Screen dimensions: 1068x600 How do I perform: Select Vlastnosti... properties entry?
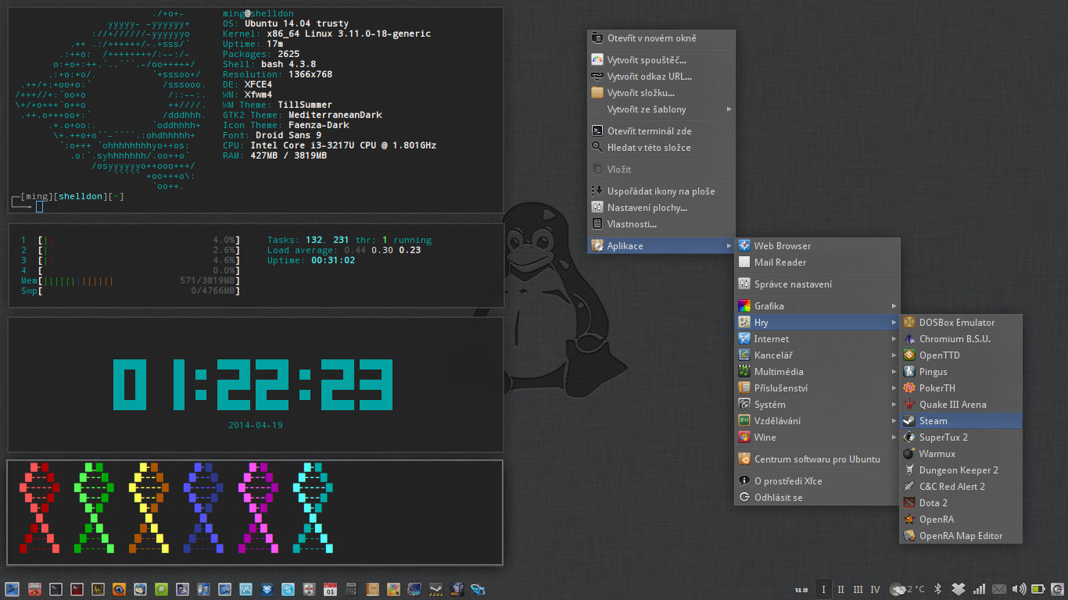point(661,223)
